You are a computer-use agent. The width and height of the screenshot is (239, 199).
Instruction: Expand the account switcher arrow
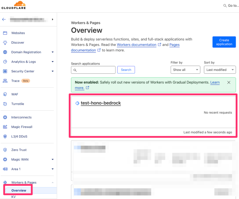tap(52, 19)
